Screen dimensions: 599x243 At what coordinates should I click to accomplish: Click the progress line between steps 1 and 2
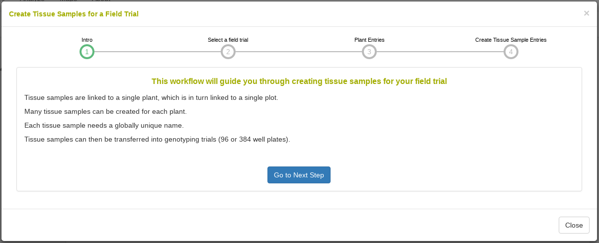pos(158,52)
